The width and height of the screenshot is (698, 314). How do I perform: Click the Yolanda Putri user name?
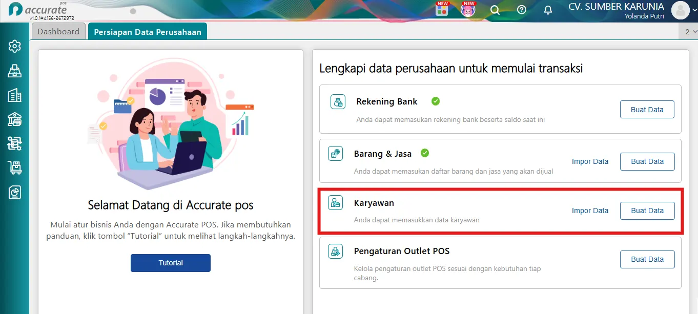[644, 16]
